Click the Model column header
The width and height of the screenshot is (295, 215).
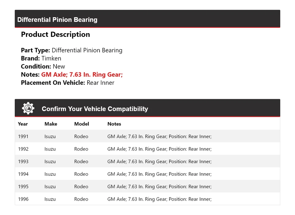[81, 124]
